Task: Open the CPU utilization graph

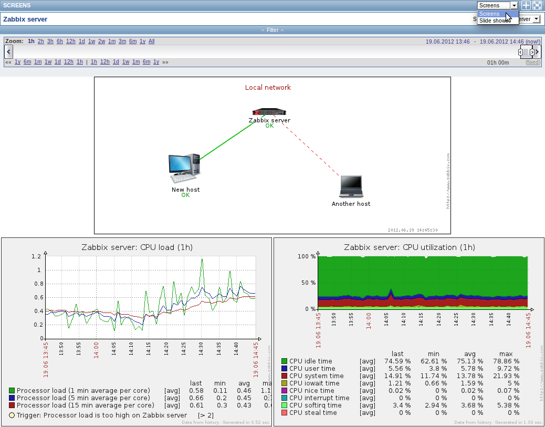Action: tap(409, 332)
